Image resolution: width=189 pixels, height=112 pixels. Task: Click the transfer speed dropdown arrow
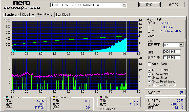point(181,45)
